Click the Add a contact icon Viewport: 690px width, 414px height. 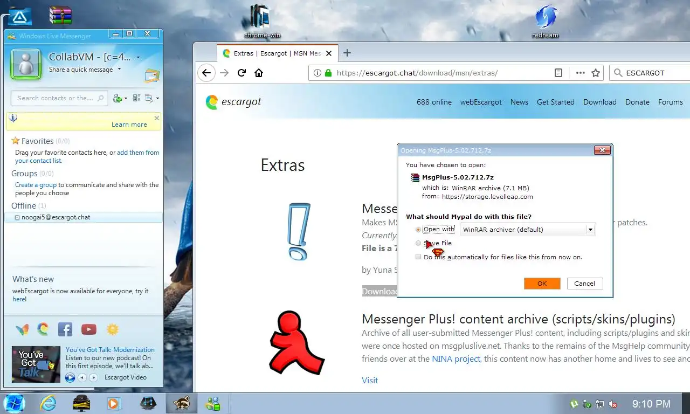click(x=118, y=98)
